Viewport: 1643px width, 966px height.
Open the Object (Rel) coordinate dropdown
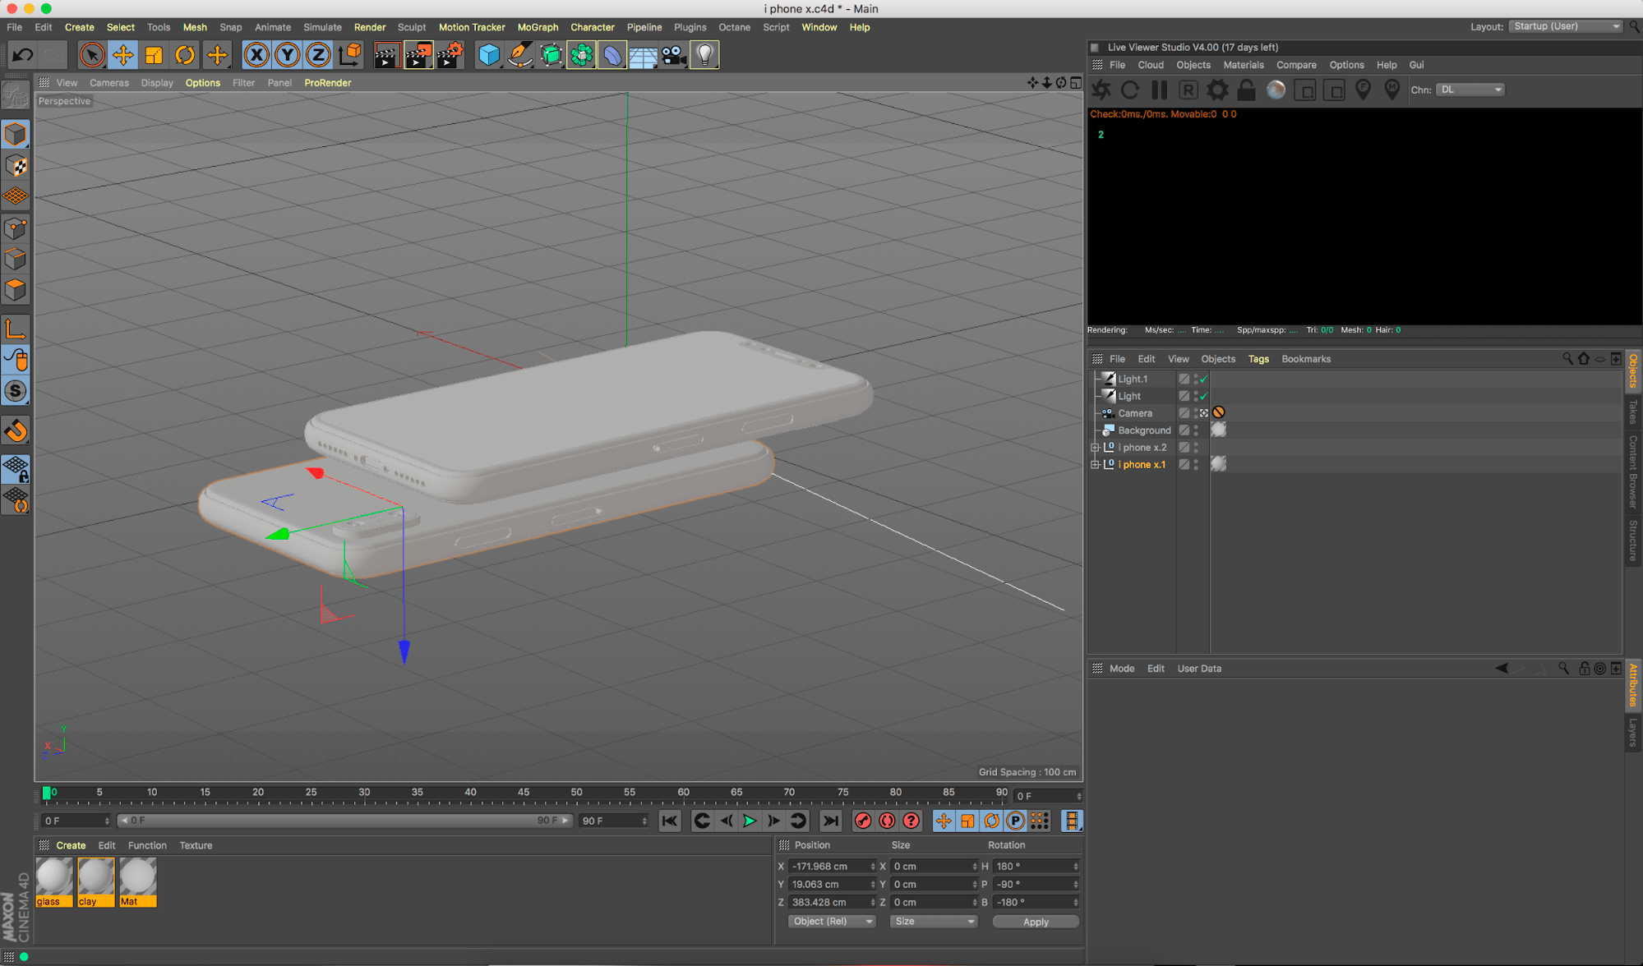(832, 922)
